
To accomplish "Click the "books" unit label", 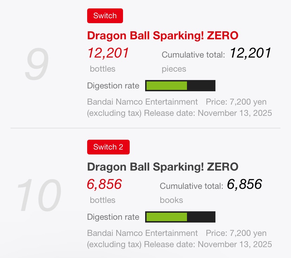I will [x=171, y=200].
